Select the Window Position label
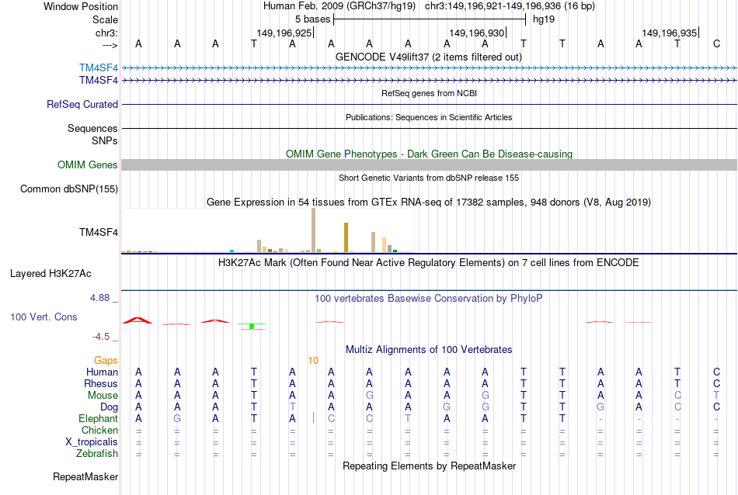This screenshot has width=738, height=495. (x=81, y=6)
